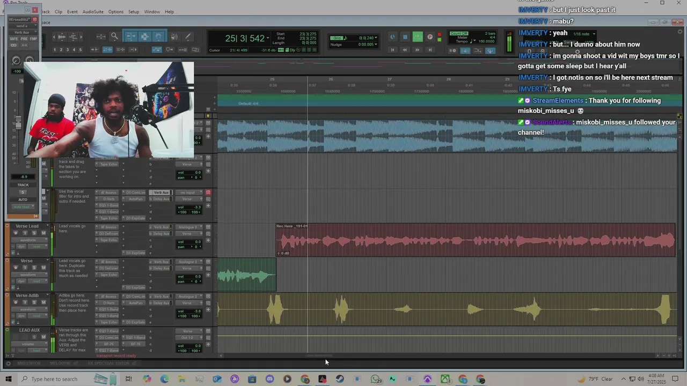Screen dimensions: 687x386
Task: Open the Clip menu
Action: (x=59, y=12)
